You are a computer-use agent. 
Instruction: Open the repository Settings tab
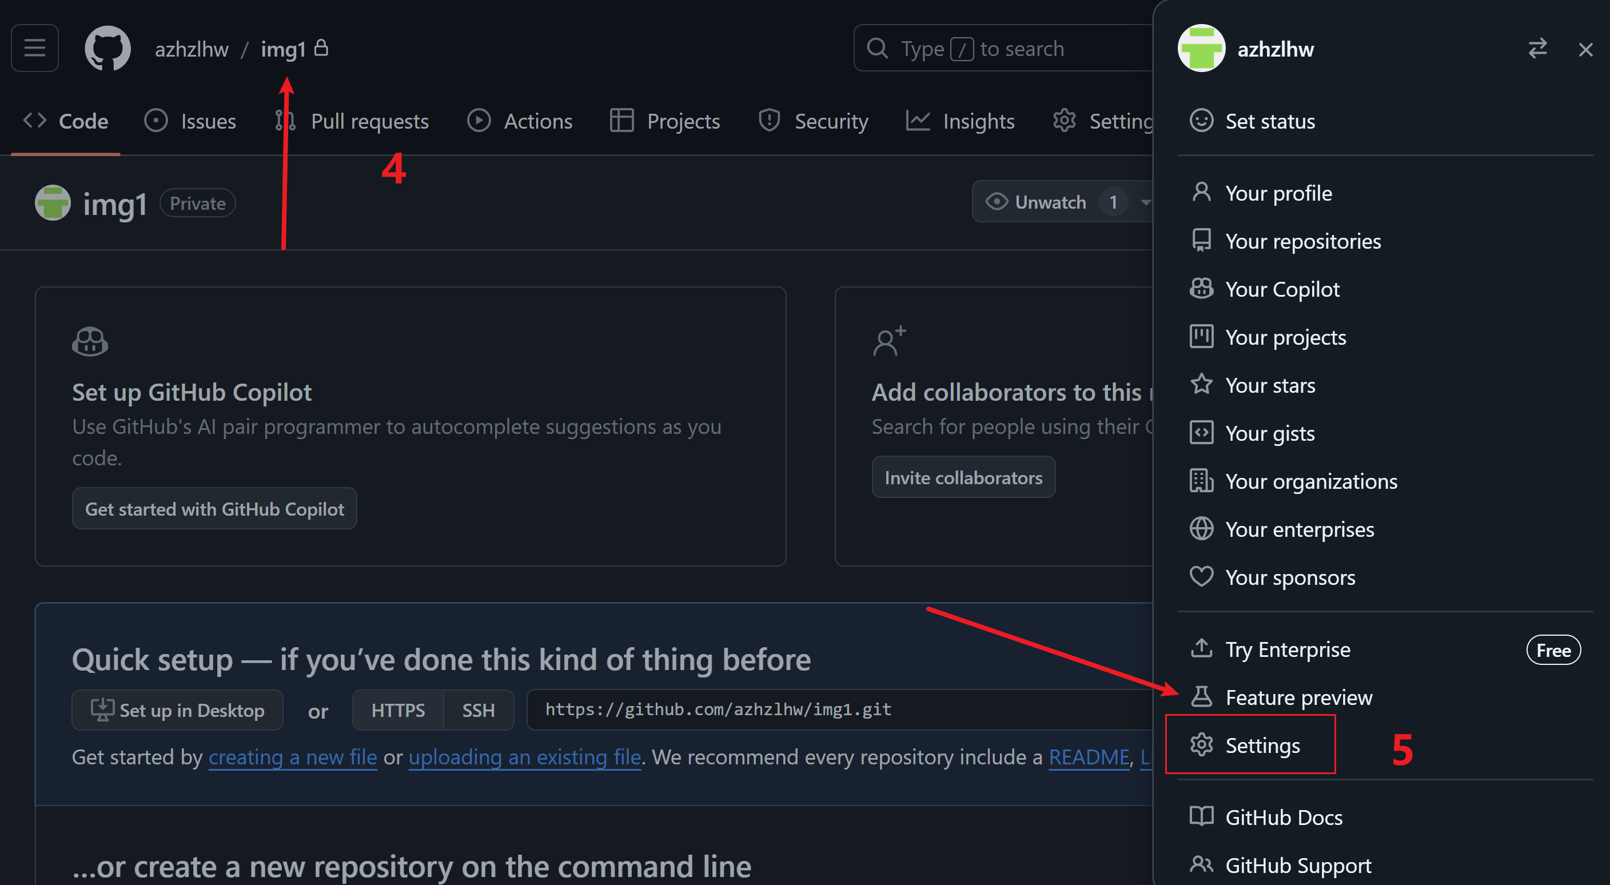(1103, 121)
